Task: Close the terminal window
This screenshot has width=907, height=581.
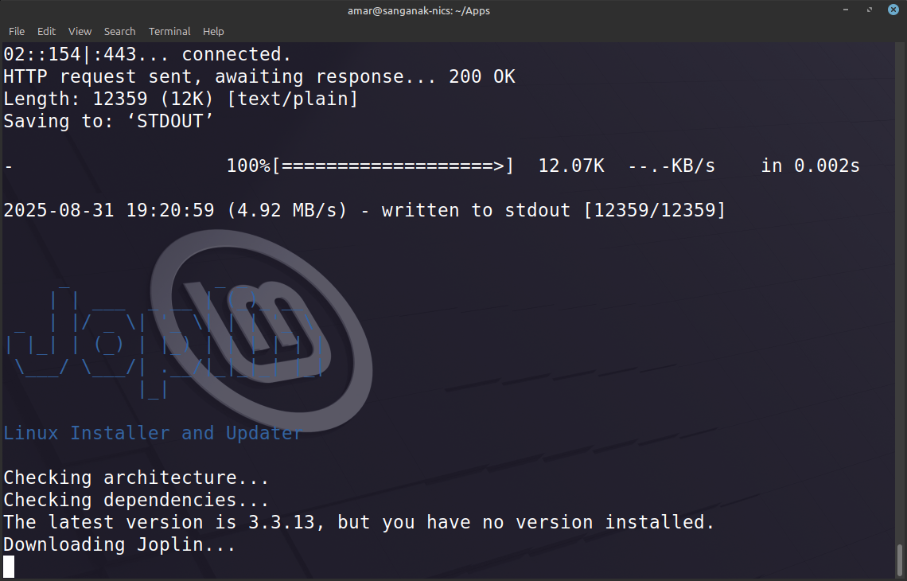Action: 893,10
